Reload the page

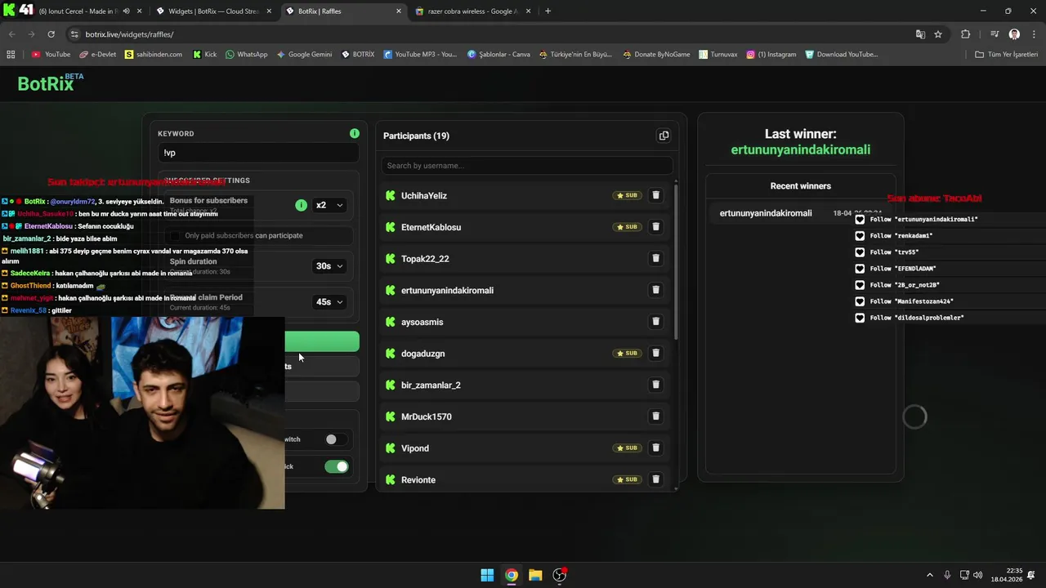[51, 34]
